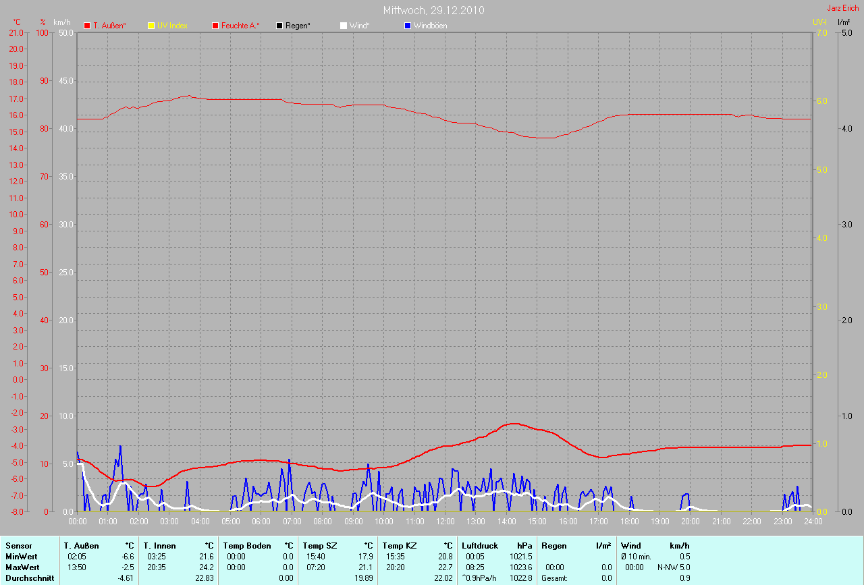Click the 24.2 maximum indoor temperature value
The height and width of the screenshot is (585, 864).
207,567
